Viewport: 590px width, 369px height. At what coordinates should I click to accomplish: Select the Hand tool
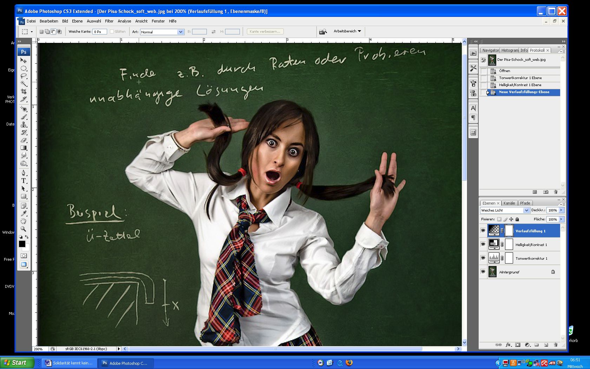pyautogui.click(x=24, y=221)
